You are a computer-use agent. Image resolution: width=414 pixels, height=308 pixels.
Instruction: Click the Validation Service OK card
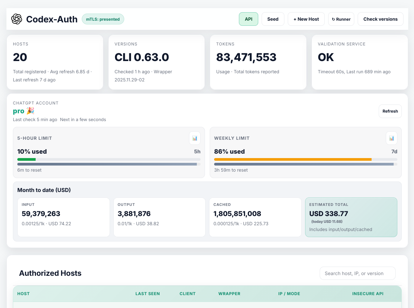(x=359, y=62)
